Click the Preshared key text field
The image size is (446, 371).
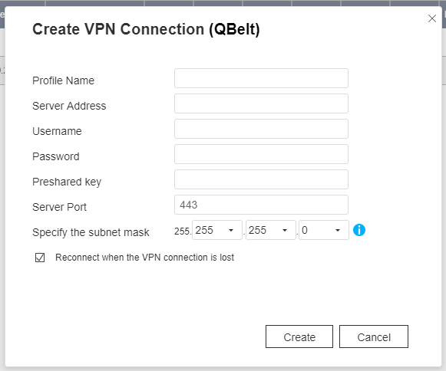261,179
